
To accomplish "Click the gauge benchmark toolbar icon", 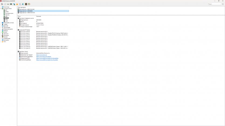I will [x=29, y=4].
